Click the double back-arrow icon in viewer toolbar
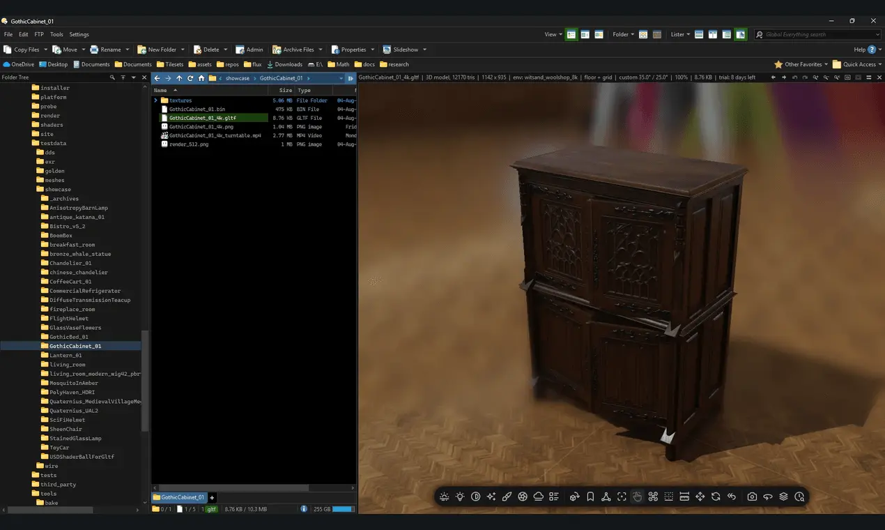 click(x=732, y=497)
